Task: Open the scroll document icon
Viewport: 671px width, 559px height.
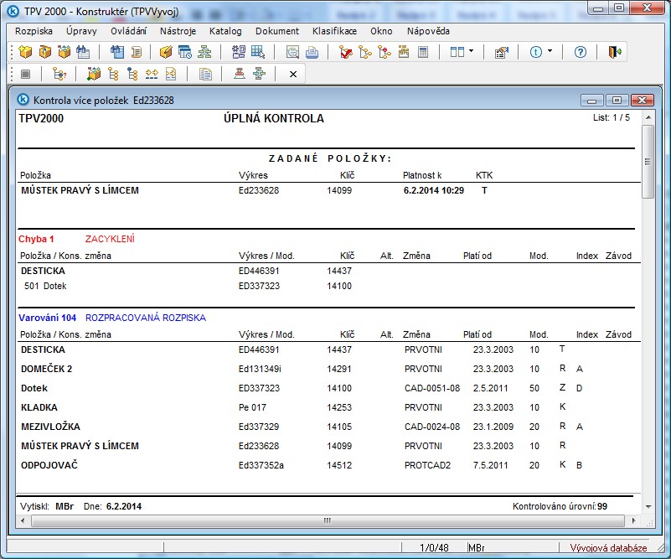Action: [x=136, y=52]
